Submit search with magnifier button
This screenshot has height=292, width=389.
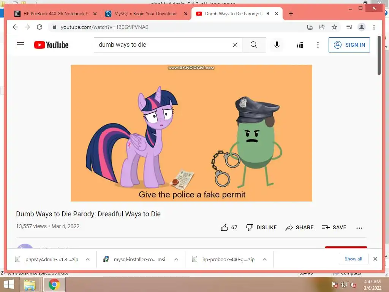coord(254,45)
